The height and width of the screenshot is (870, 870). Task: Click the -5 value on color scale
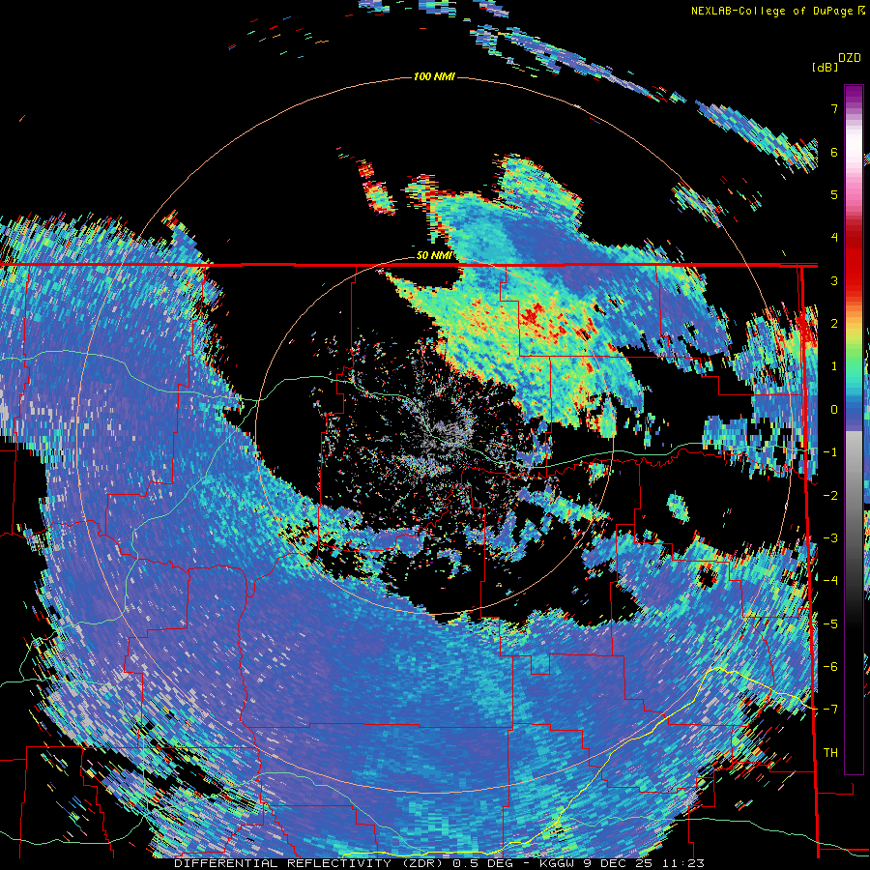[x=830, y=624]
